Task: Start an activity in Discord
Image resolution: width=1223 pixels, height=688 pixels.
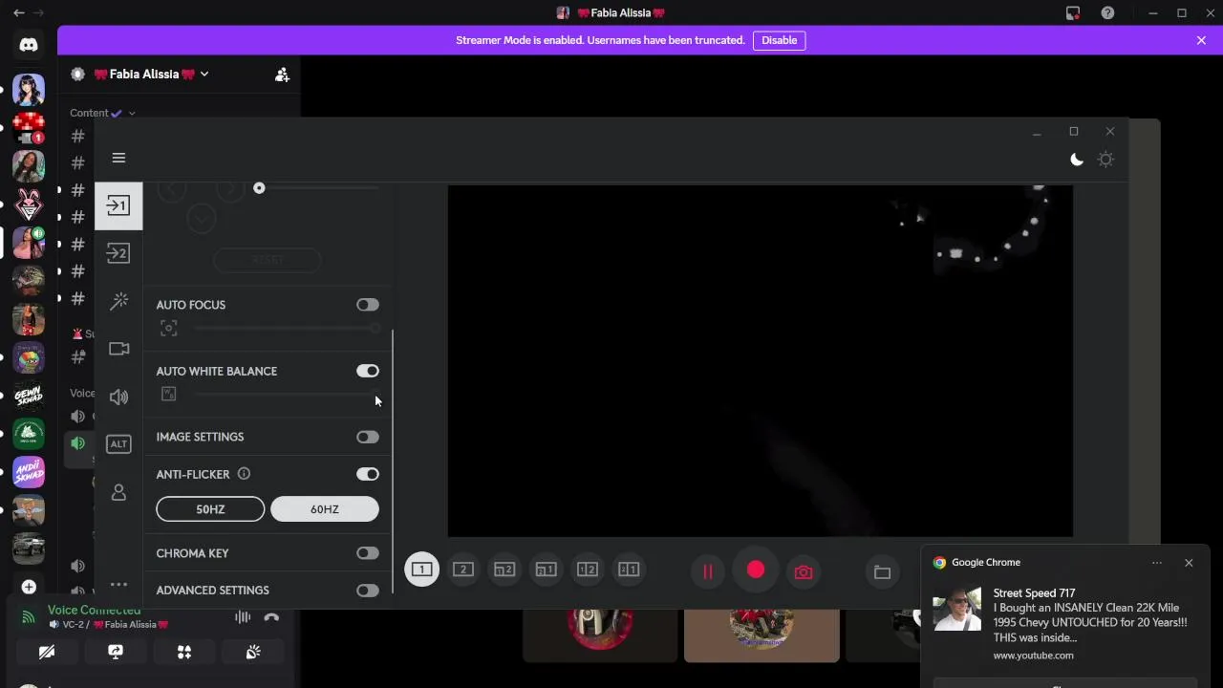Action: [x=184, y=652]
